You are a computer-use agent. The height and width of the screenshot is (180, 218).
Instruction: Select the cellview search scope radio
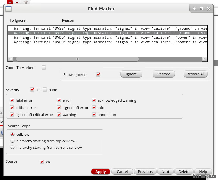tap(12, 135)
